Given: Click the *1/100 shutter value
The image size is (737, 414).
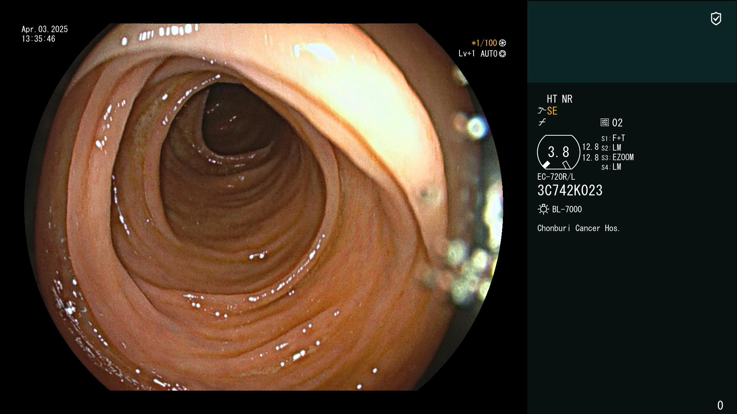Looking at the screenshot, I should (x=484, y=43).
